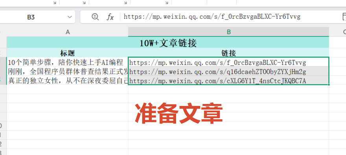Image resolution: width=346 pixels, height=155 pixels.
Task: Open the fx insert function icon
Action: click(x=110, y=17)
